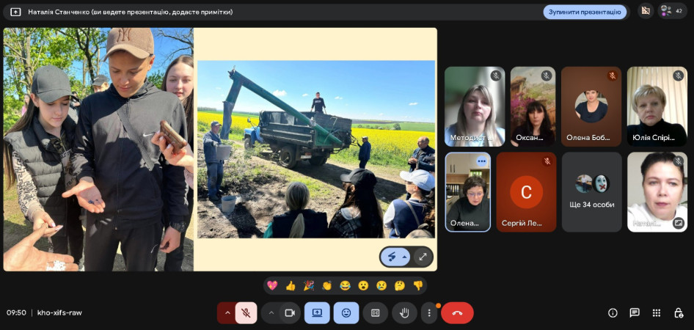Open the chat panel icon
Viewport: 694px width, 330px height.
[x=635, y=313]
